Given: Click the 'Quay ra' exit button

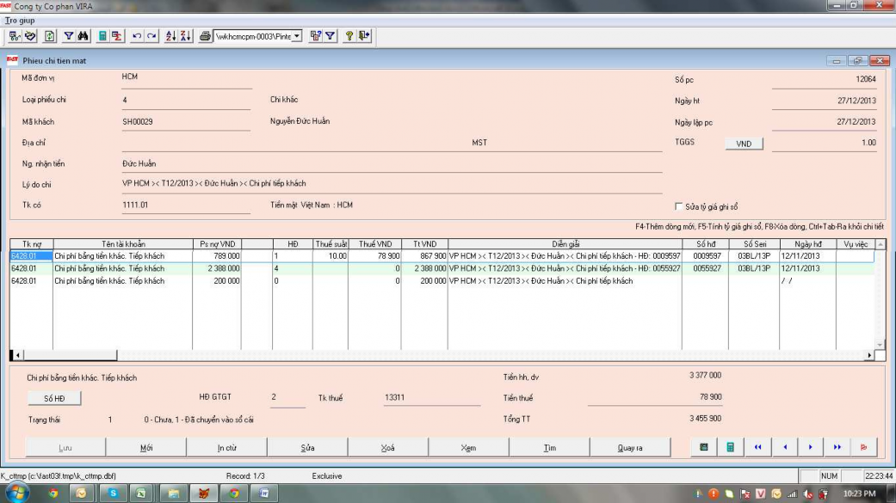Looking at the screenshot, I should [630, 447].
